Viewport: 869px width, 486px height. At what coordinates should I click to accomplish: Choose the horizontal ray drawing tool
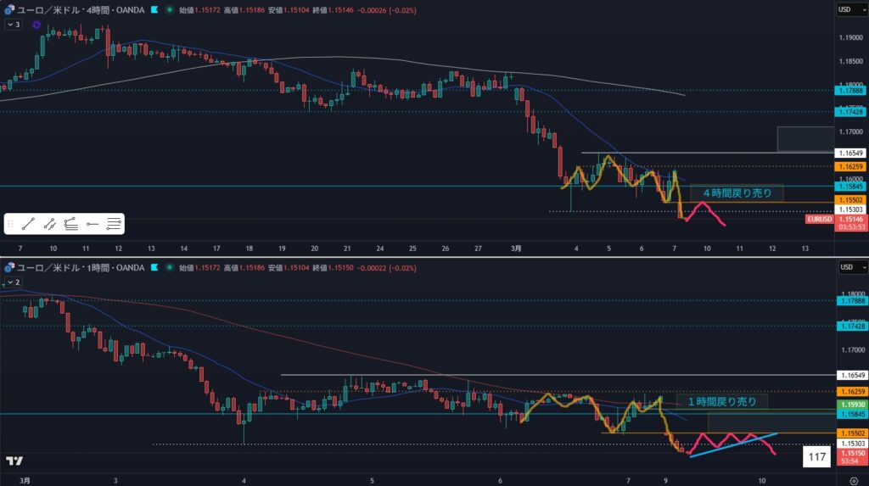[93, 224]
